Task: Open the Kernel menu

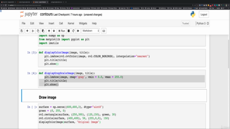Action: click(x=71, y=23)
